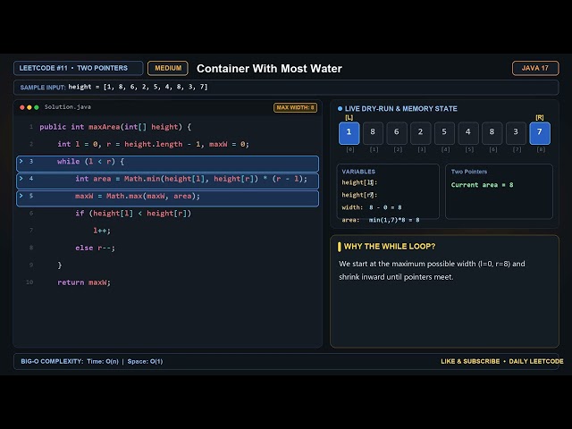This screenshot has width=572, height=429.
Task: Click the VARIABLES panel heading
Action: pos(358,172)
